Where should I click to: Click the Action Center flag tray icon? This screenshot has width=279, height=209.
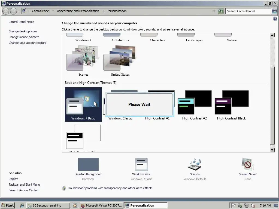(233, 205)
